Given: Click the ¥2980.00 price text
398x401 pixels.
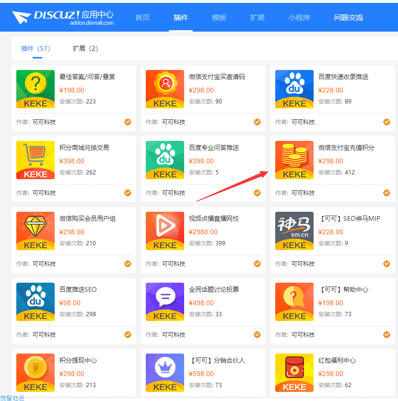Looking at the screenshot, I should (x=203, y=232).
